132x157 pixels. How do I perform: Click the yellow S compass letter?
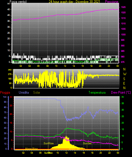pyautogui.click(x=124, y=79)
